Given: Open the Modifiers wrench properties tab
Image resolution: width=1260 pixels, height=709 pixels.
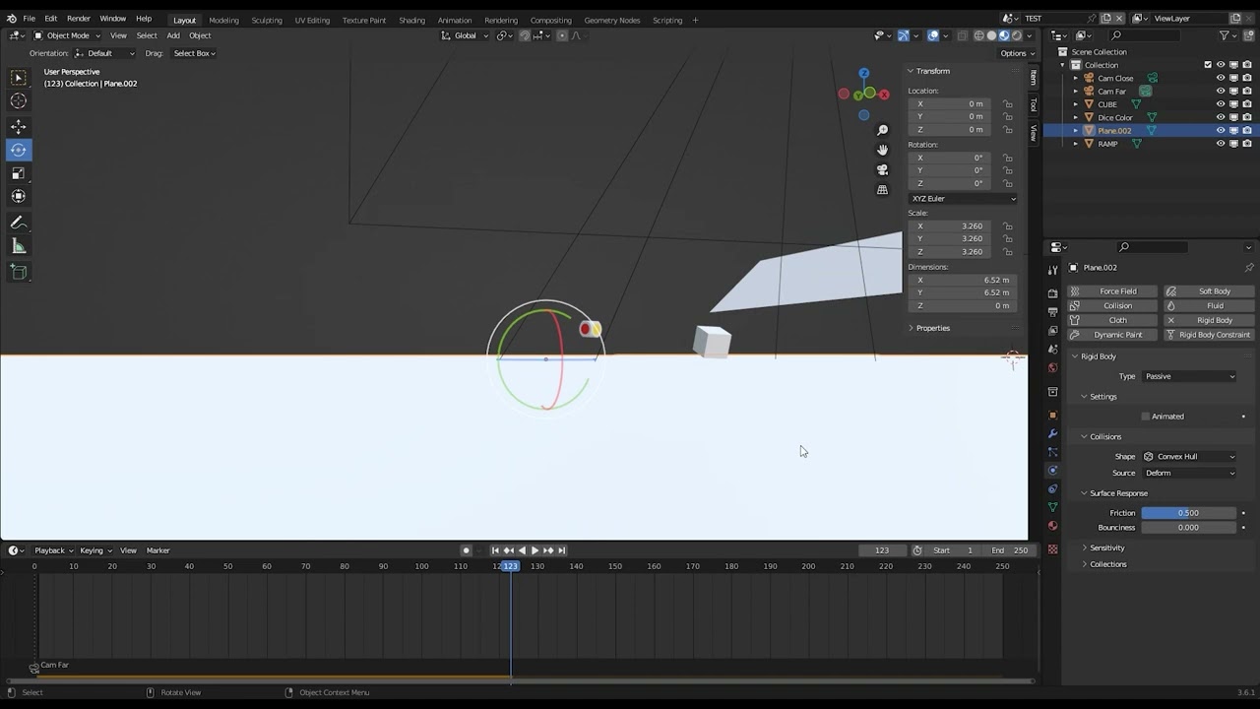Looking at the screenshot, I should pos(1052,433).
